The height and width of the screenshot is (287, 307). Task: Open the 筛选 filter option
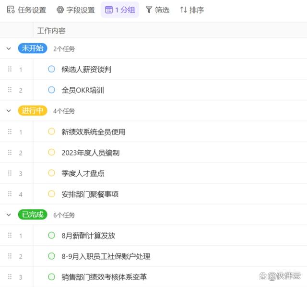(x=157, y=10)
